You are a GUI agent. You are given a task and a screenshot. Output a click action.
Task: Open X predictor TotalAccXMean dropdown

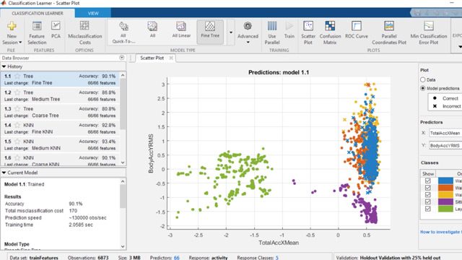[445, 133]
